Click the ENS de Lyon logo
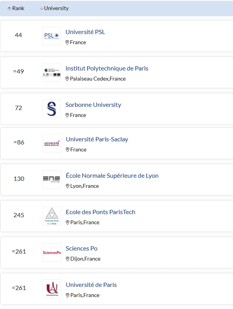Viewport: 233px width, 309px height. click(x=52, y=180)
